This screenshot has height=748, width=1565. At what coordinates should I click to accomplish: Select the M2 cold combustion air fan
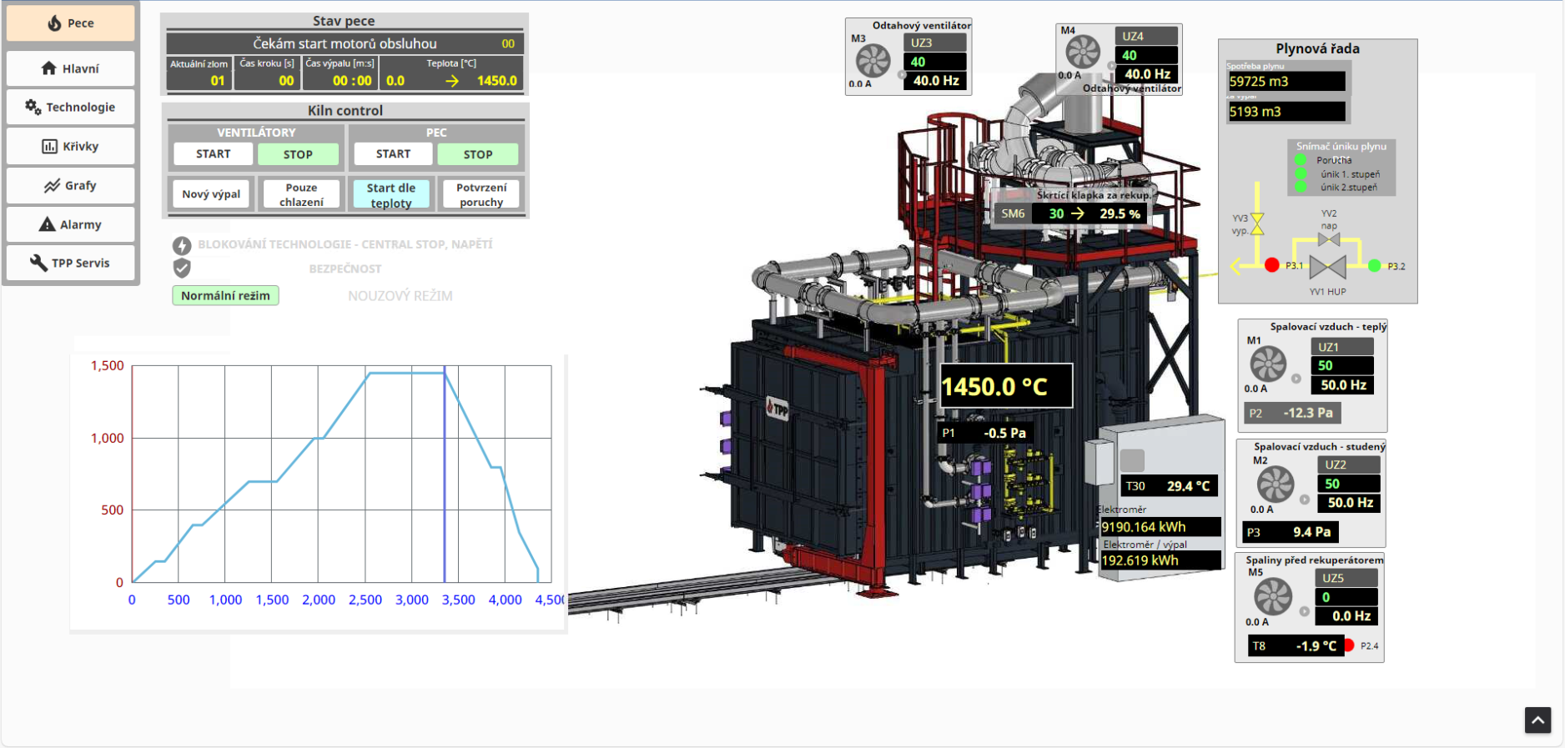(1275, 484)
